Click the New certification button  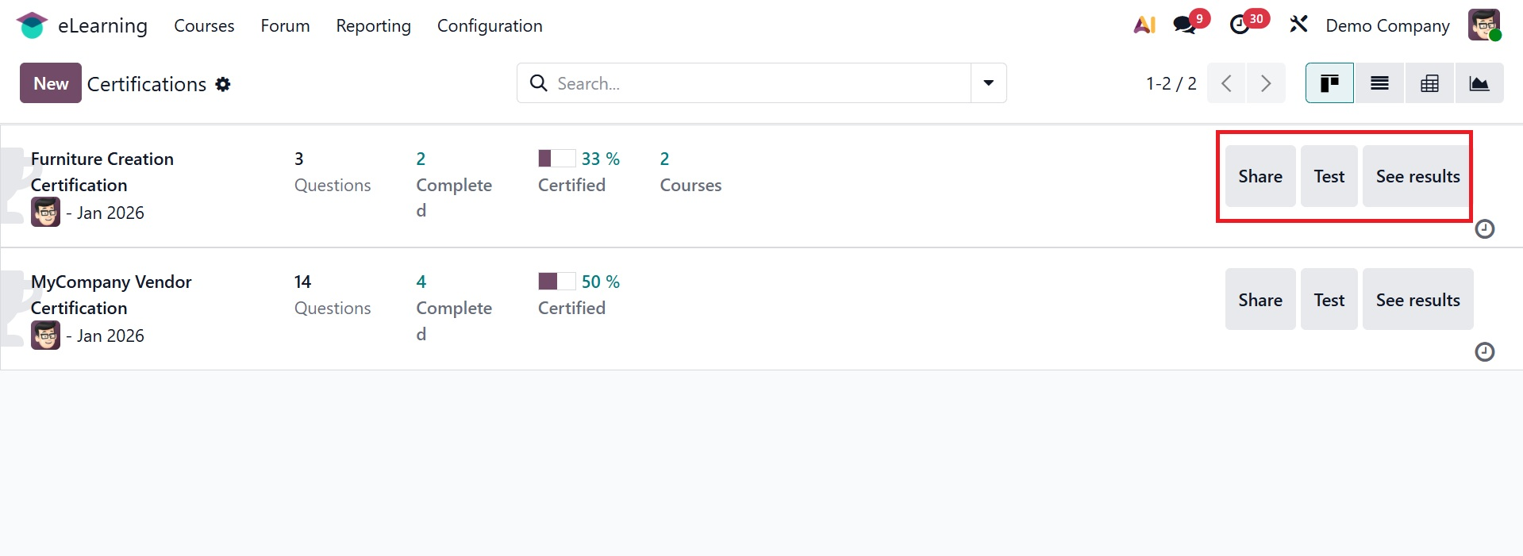coord(51,83)
